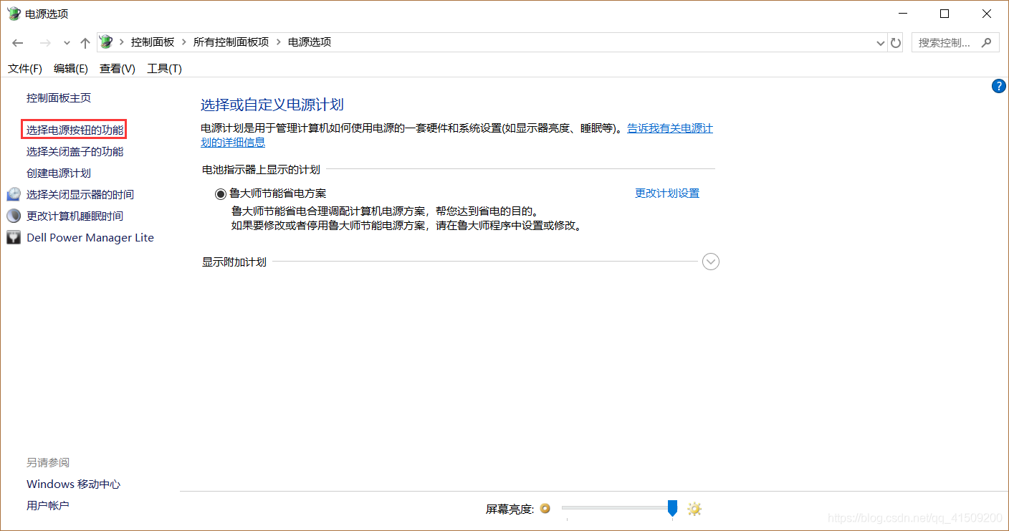1009x531 pixels.
Task: Open 更改计划设置 link
Action: (x=667, y=193)
